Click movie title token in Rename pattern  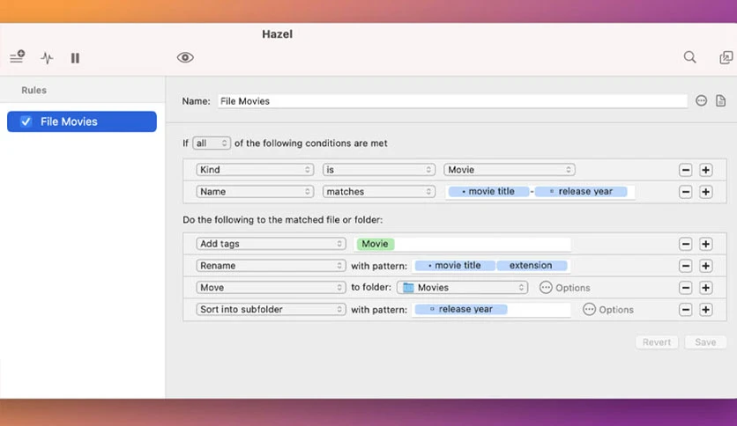click(x=455, y=266)
